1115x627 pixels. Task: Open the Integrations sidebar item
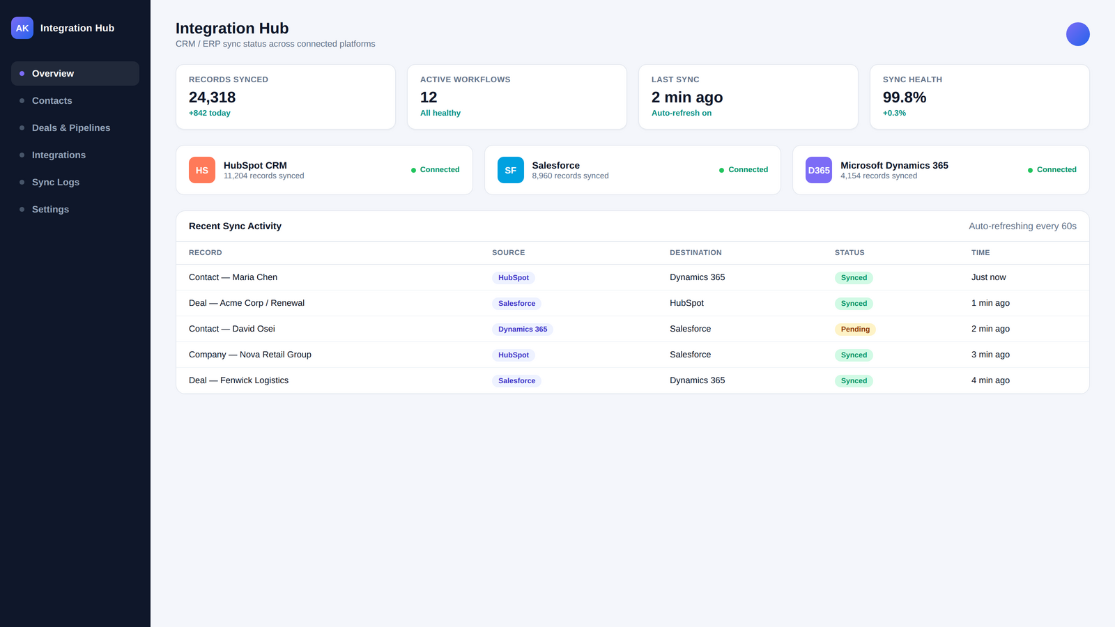coord(75,155)
